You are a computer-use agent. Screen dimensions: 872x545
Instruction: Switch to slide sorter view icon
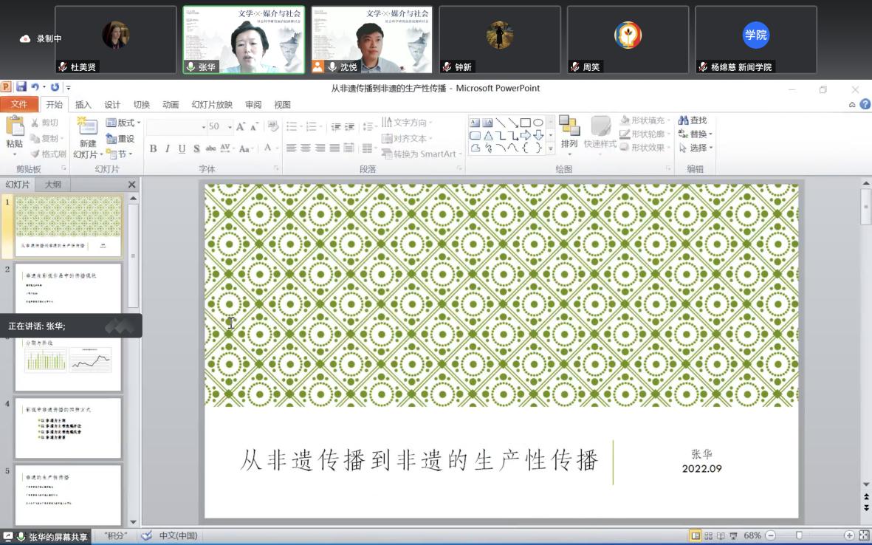[x=708, y=535]
